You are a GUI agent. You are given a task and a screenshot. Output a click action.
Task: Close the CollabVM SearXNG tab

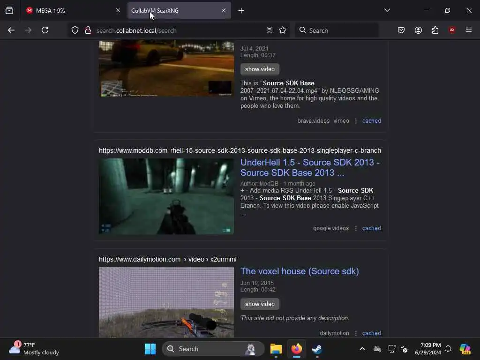[224, 10]
